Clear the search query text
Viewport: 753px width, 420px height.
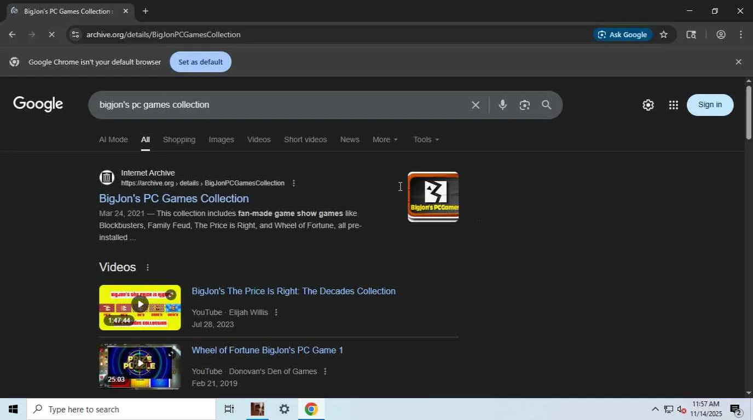point(476,105)
